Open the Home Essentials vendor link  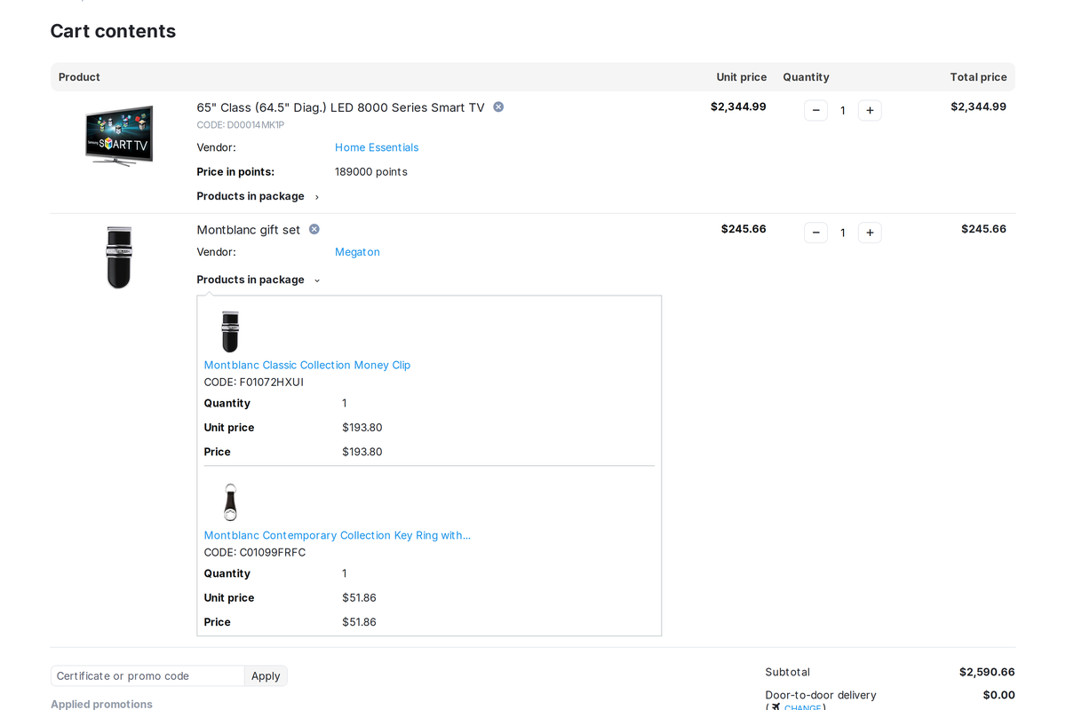click(377, 147)
